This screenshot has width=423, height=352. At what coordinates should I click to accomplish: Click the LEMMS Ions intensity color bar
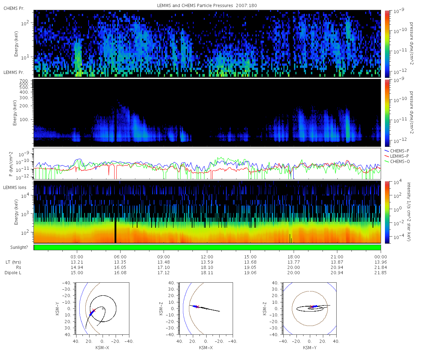coord(387,212)
